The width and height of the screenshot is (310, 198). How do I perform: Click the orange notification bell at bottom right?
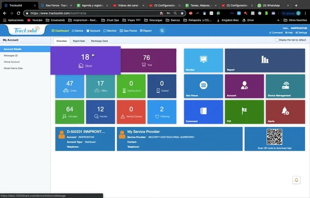coord(296,180)
